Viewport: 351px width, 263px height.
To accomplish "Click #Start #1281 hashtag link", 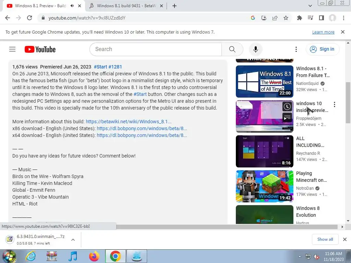I will [108, 67].
